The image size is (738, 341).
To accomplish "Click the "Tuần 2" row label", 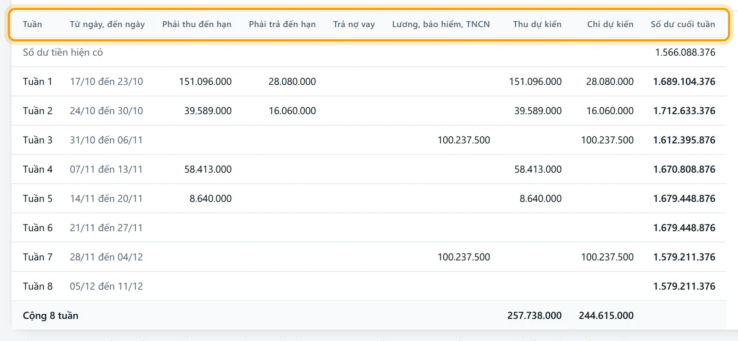I will (38, 111).
